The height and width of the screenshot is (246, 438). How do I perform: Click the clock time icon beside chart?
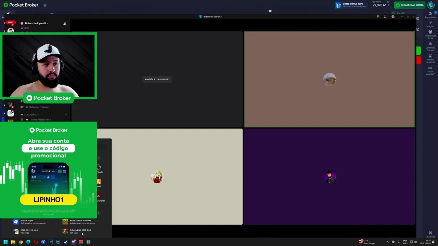click(x=417, y=18)
